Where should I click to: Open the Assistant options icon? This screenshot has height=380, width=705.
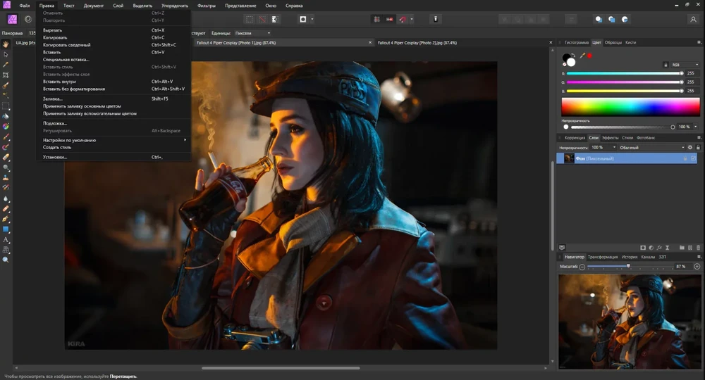tap(435, 19)
